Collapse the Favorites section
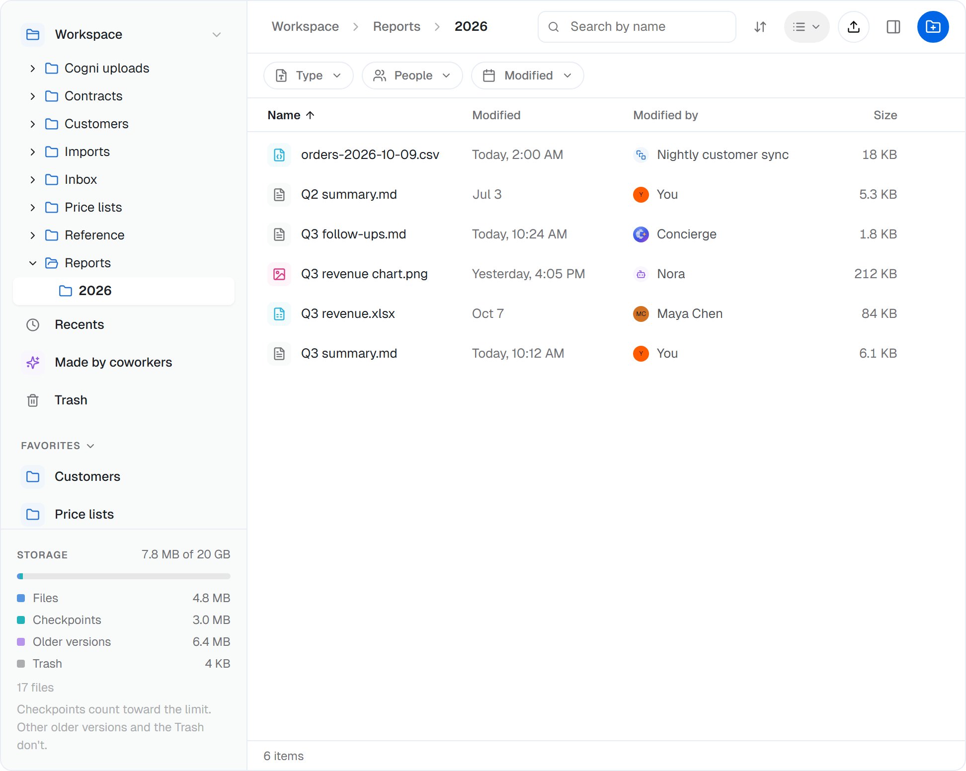This screenshot has height=771, width=966. (x=58, y=446)
